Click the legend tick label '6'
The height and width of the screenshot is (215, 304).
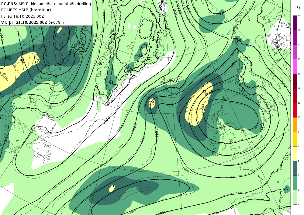pyautogui.click(x=299, y=146)
